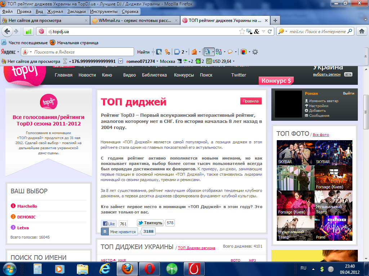Open the Windows Start menu

(9, 269)
